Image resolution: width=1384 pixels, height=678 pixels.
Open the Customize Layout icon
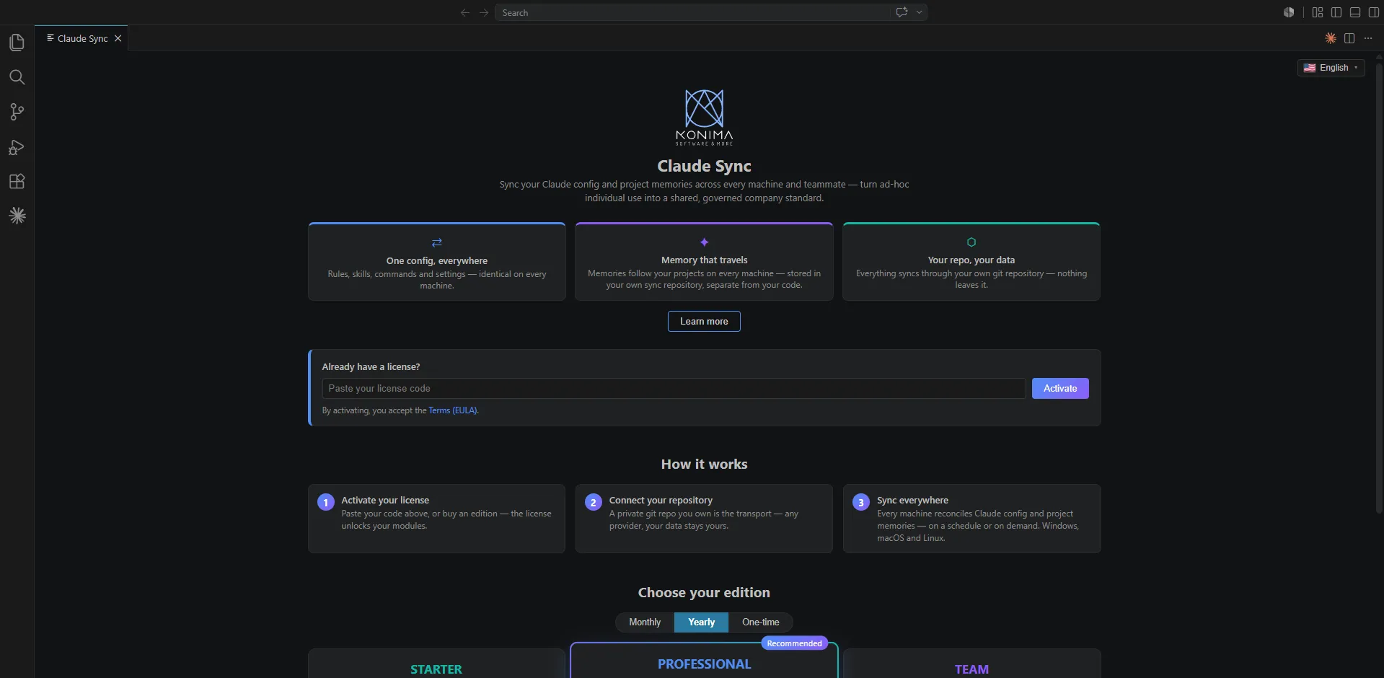click(1318, 12)
